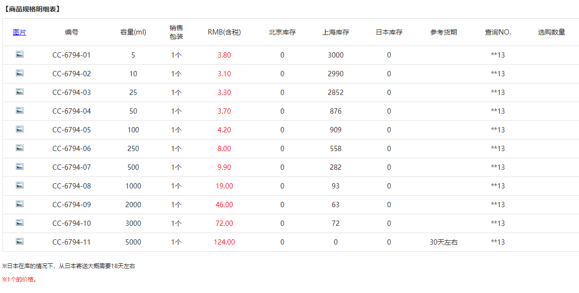Click the image icon for CC-6794-01

[x=20, y=55]
